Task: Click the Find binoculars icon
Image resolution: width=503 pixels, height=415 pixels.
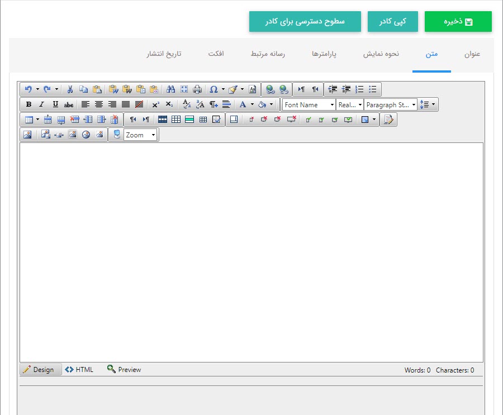Action: tap(171, 89)
